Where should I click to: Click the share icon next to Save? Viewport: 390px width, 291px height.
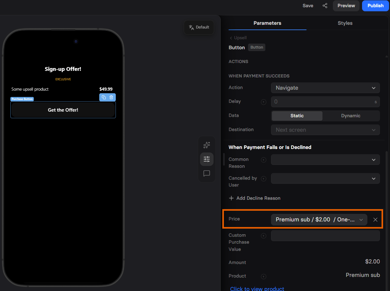point(325,6)
